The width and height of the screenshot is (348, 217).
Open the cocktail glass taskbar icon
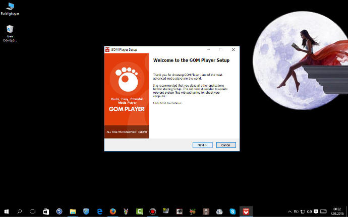click(x=193, y=211)
